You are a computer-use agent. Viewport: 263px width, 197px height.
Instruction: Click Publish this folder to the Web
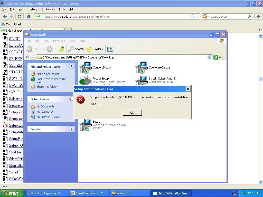51,81
